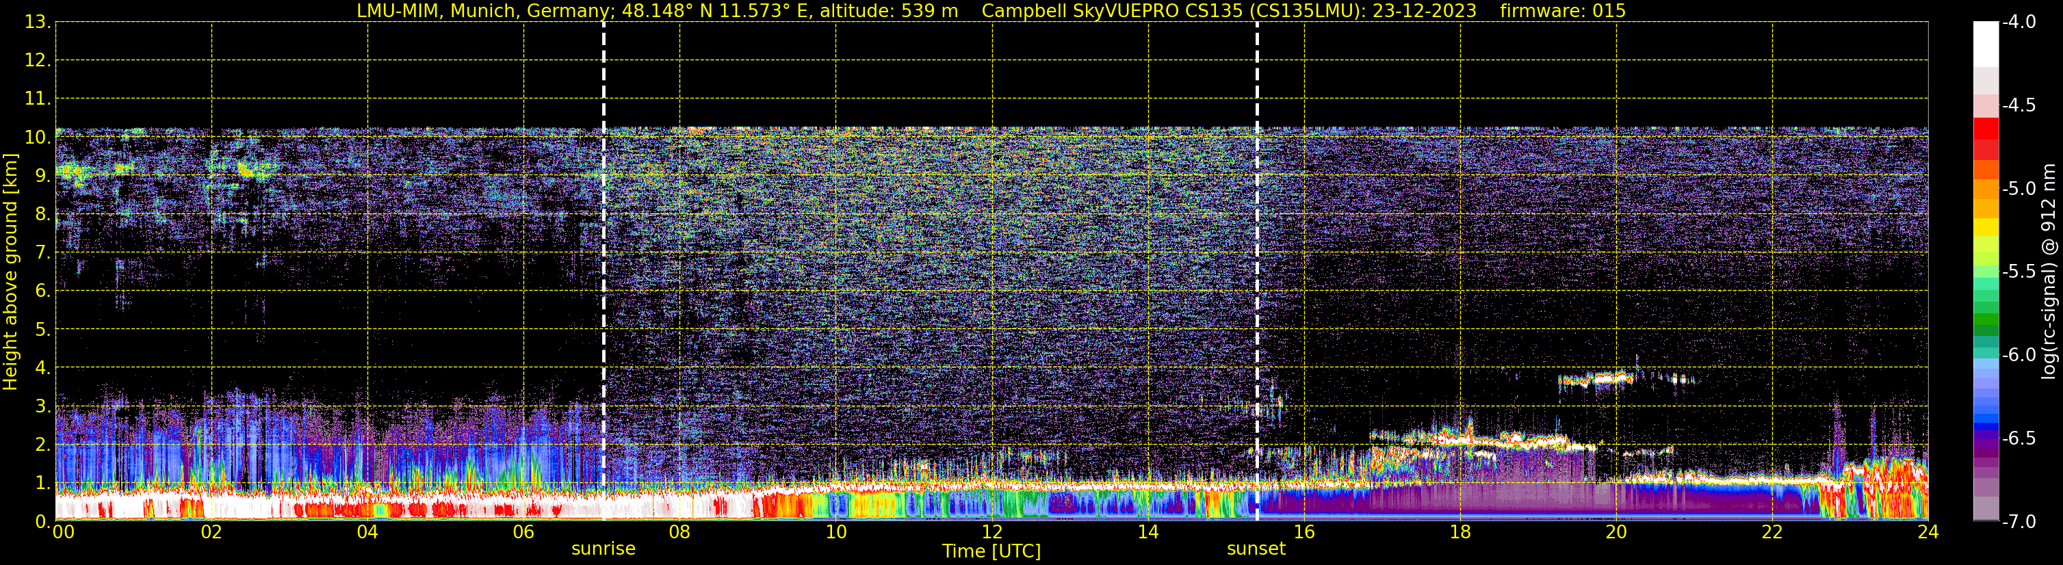The width and height of the screenshot is (2063, 565).
Task: Click the time axis tick label 02
Action: click(x=211, y=532)
